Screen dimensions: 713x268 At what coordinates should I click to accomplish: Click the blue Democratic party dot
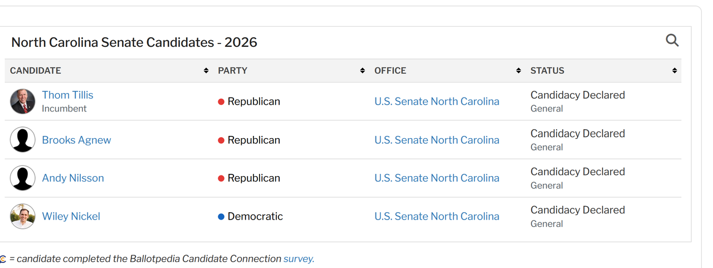[x=221, y=217]
